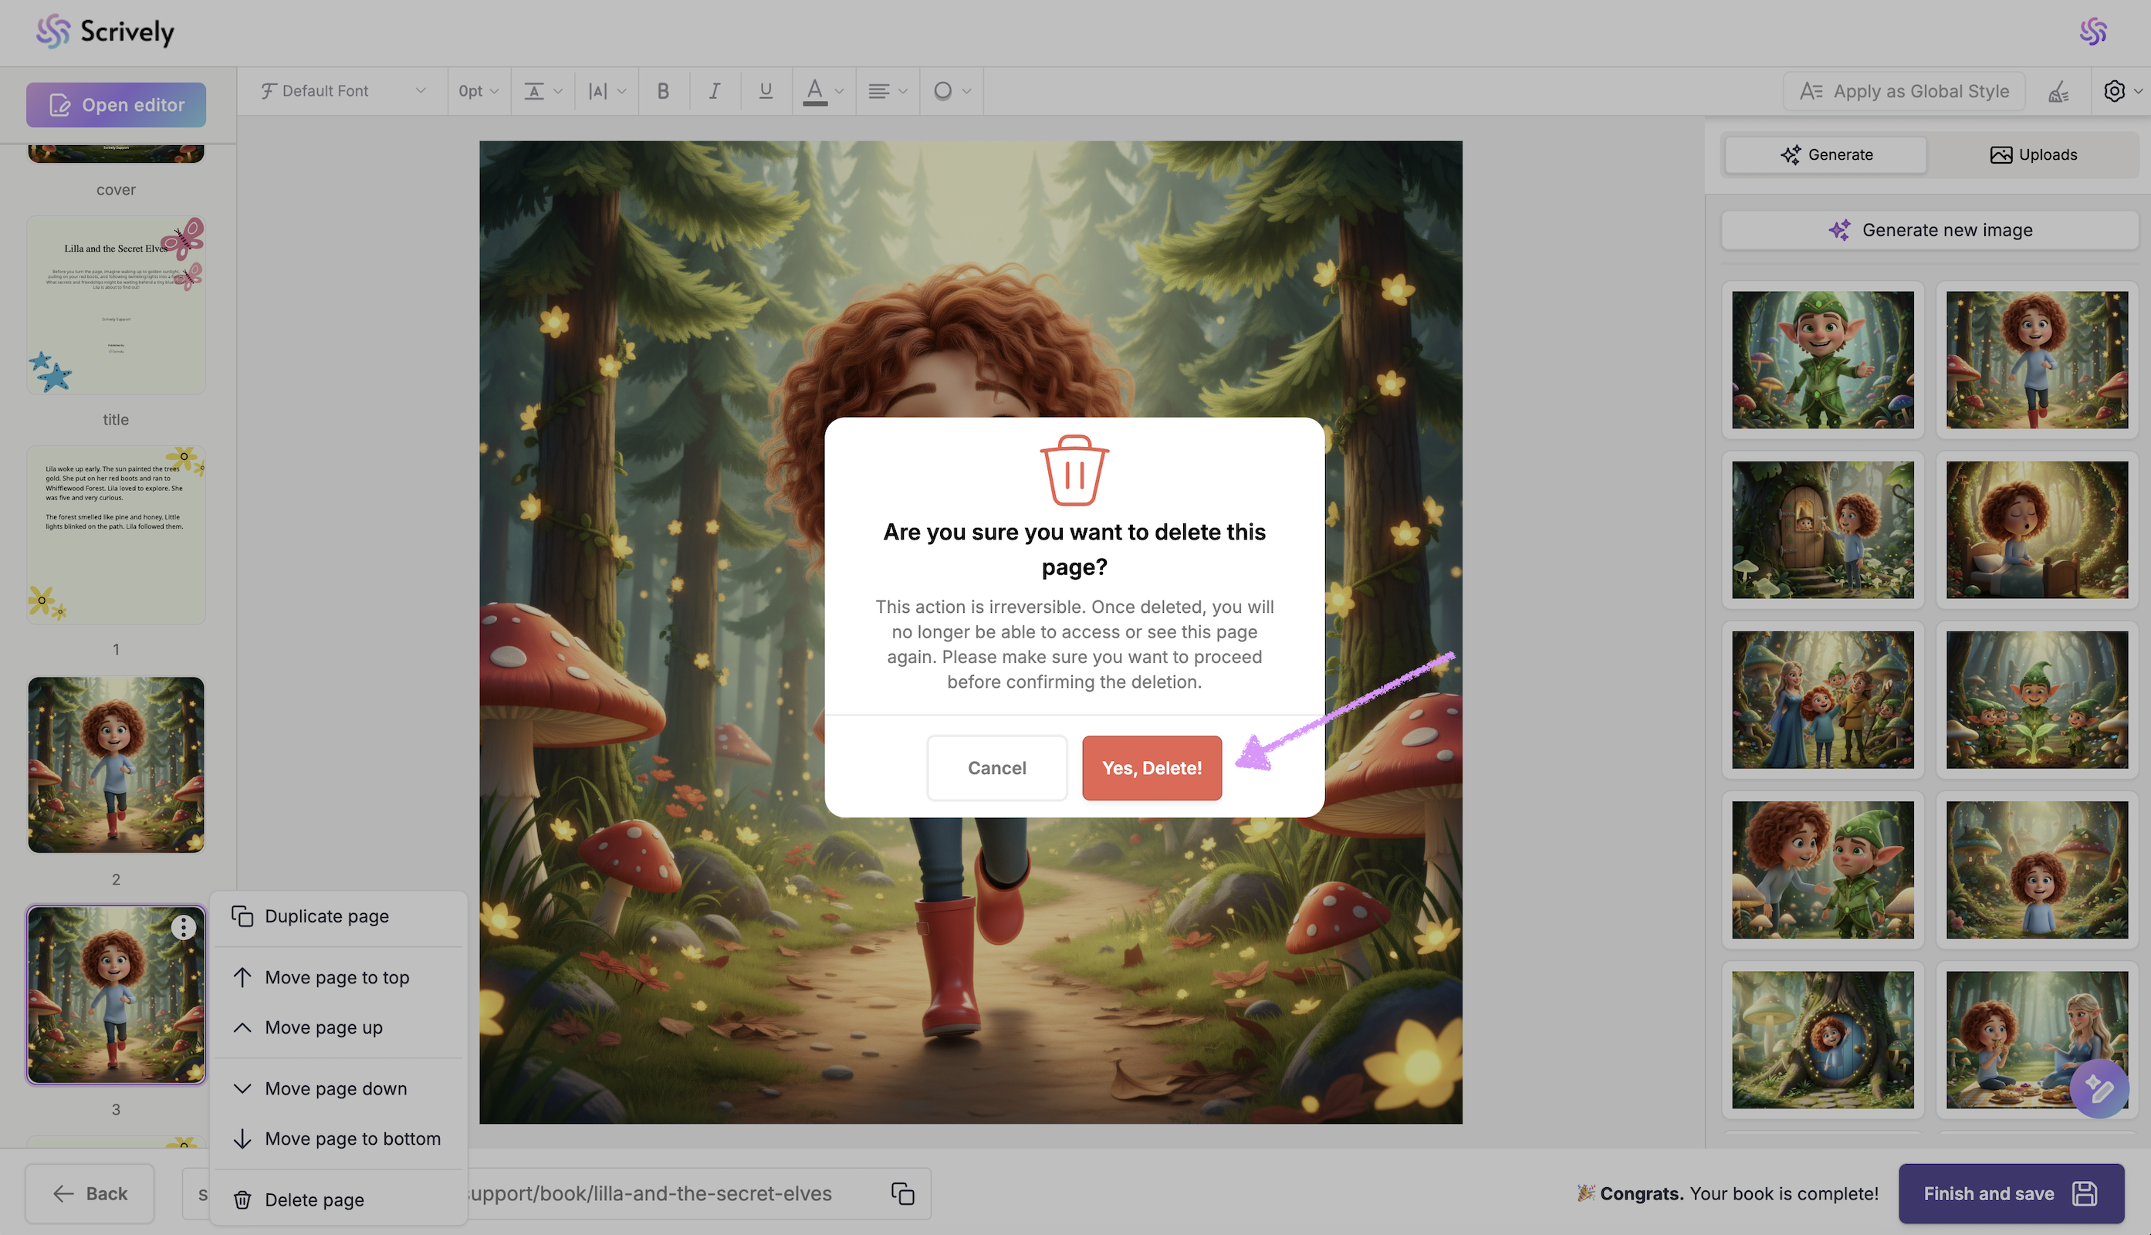Open the text alignment dropdown
Viewport: 2151px width, 1235px height.
(x=887, y=91)
